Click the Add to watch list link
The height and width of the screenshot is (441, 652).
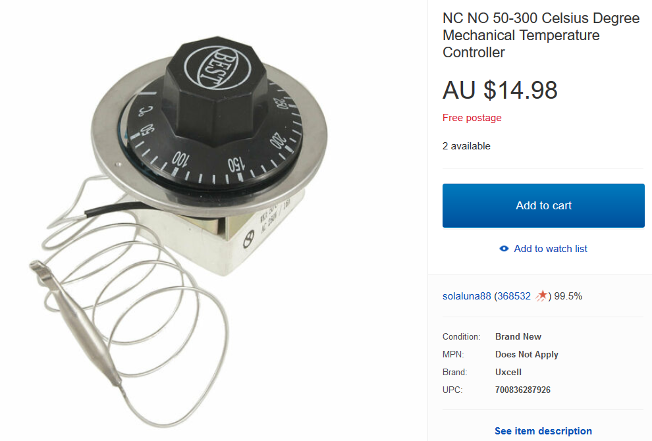[550, 249]
